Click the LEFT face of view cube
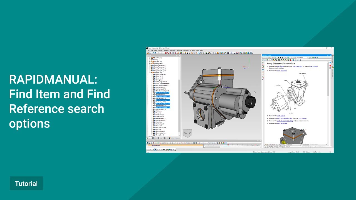The height and width of the screenshot is (200, 356). pos(190,133)
